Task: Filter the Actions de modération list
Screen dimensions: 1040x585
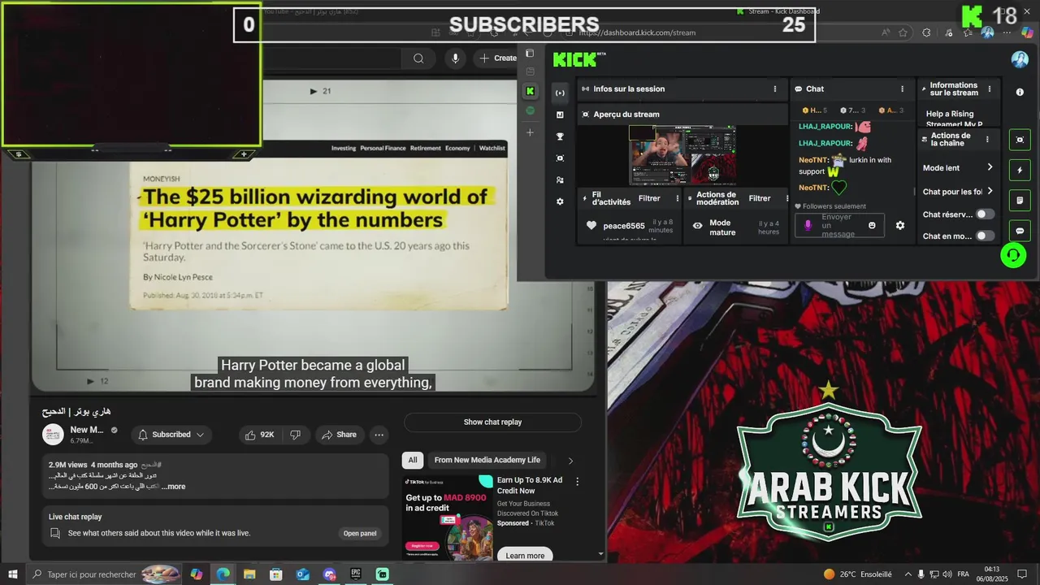Action: pyautogui.click(x=760, y=198)
